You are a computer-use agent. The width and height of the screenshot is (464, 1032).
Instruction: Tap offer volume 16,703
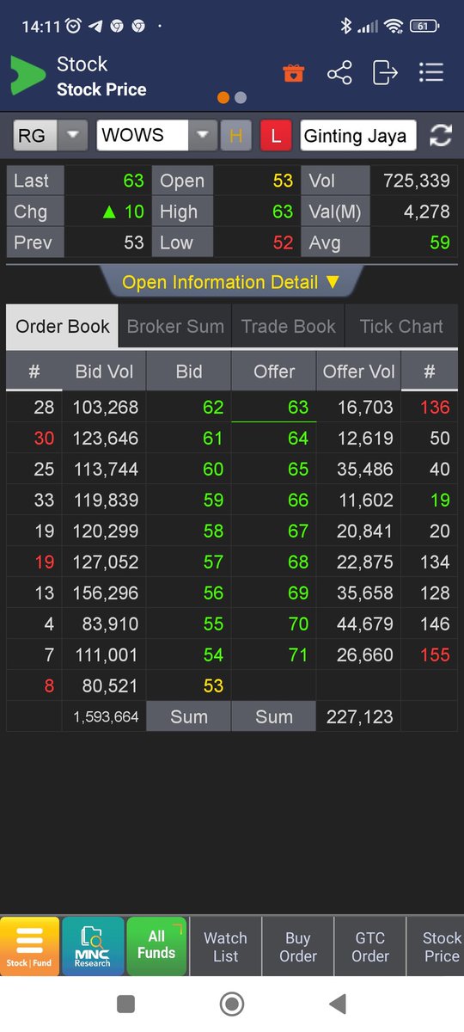(365, 407)
